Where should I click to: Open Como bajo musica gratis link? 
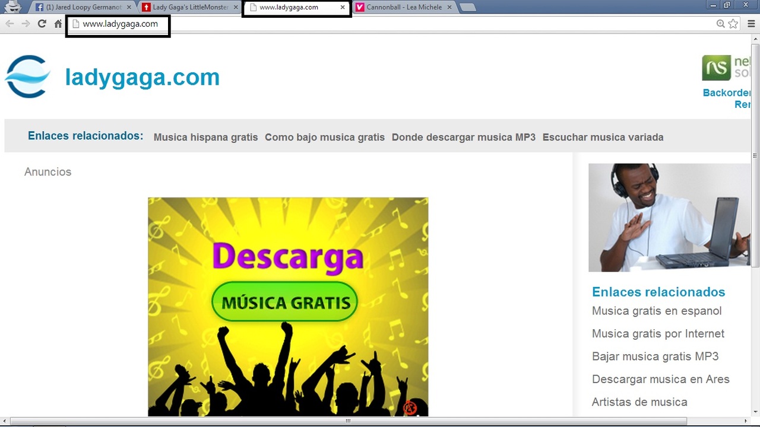(x=325, y=137)
